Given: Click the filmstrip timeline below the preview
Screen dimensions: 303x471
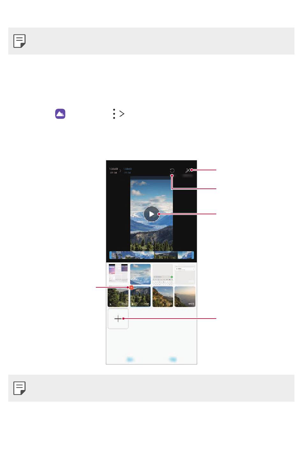Looking at the screenshot, I should (151, 255).
